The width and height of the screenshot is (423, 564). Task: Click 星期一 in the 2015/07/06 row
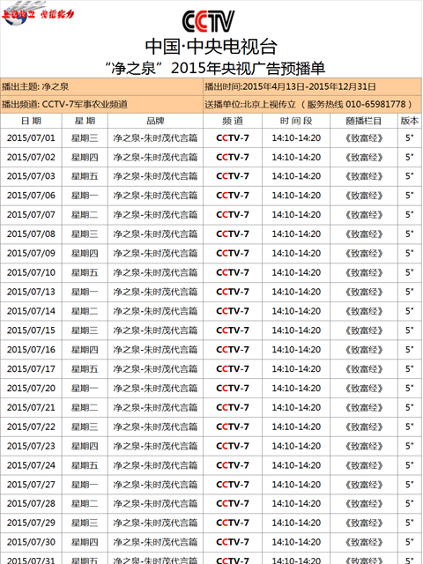(x=85, y=196)
